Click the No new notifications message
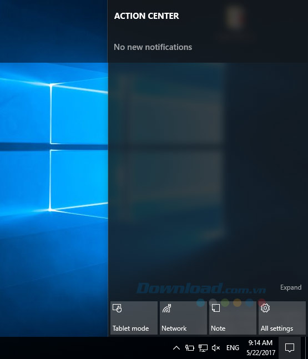Image resolution: width=308 pixels, height=359 pixels. [153, 47]
